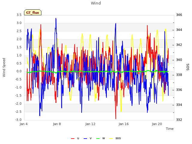Click the positive 0.5 left axis value

coord(19,63)
